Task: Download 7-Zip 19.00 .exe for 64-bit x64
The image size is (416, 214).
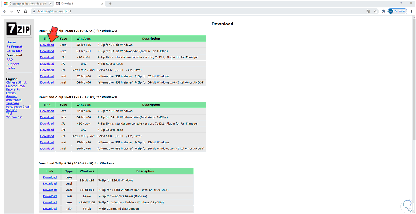Action: pos(47,51)
